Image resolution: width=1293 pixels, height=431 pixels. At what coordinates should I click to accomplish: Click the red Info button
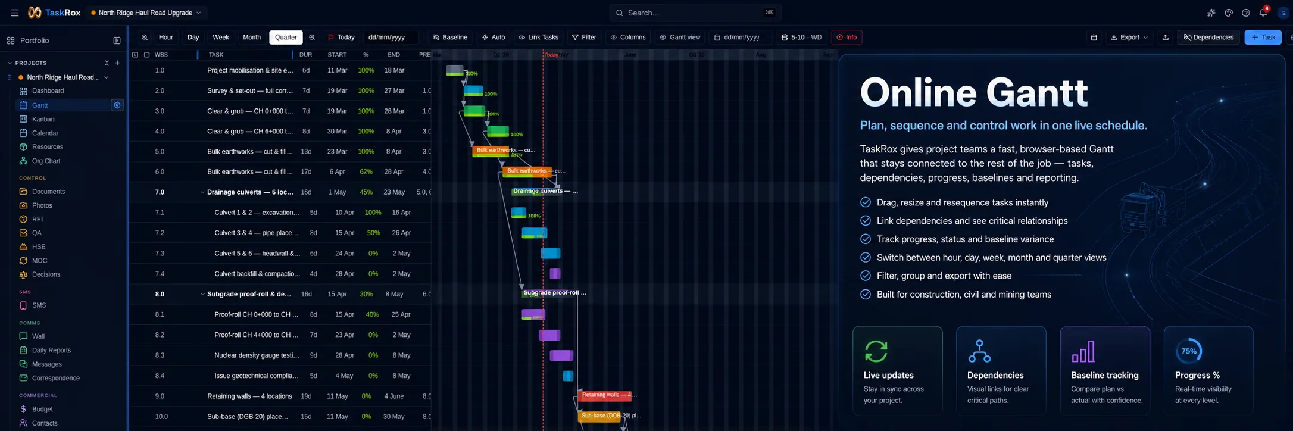[847, 38]
